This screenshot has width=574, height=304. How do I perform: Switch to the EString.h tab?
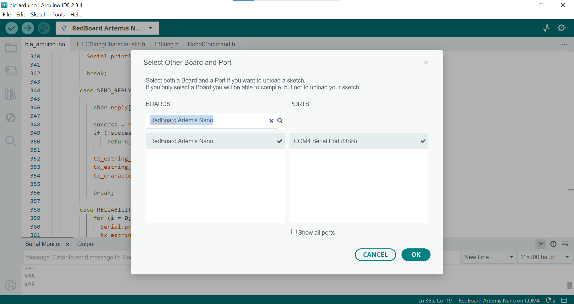click(167, 44)
